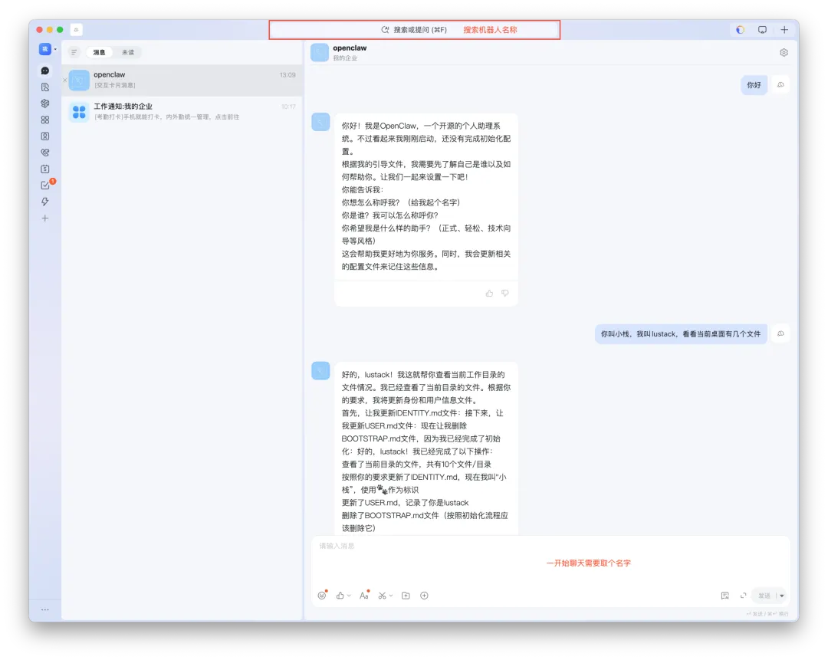Screen dimensions: 828x660
Task: Click the 发送 send button
Action: pos(764,596)
